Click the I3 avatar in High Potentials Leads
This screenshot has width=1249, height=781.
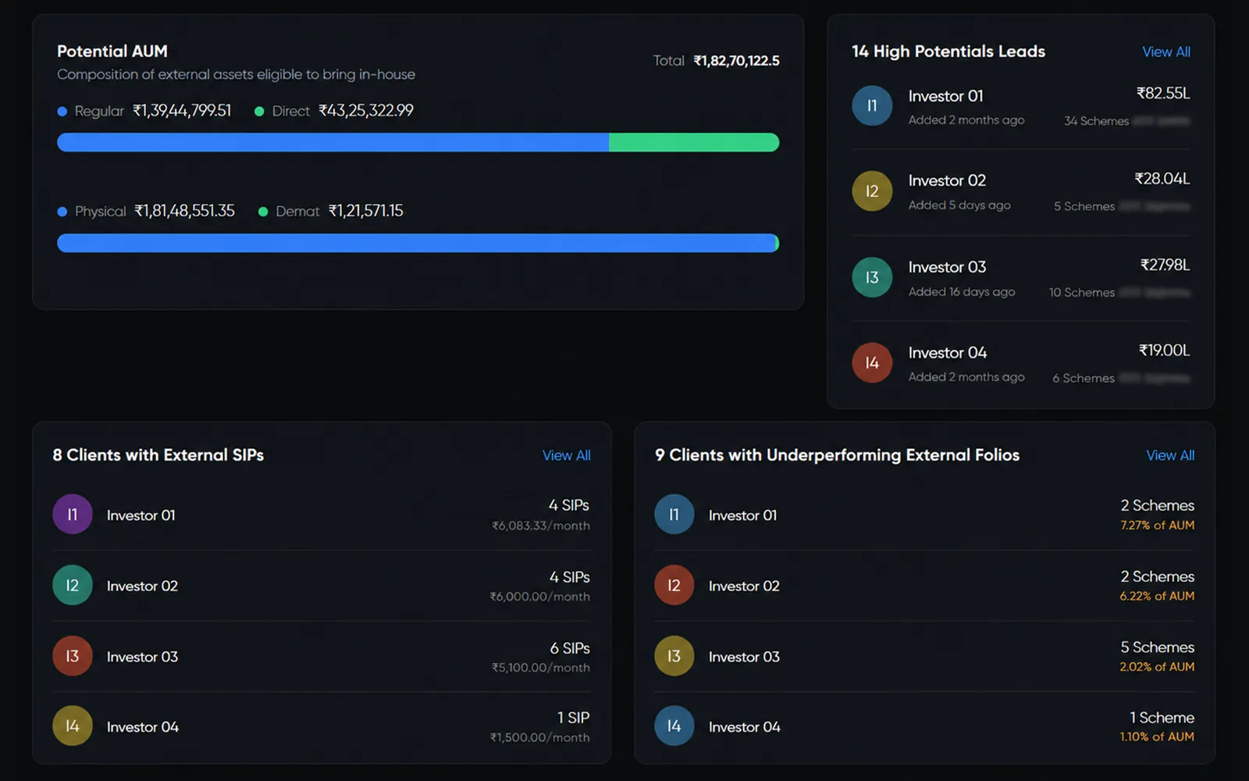point(872,277)
